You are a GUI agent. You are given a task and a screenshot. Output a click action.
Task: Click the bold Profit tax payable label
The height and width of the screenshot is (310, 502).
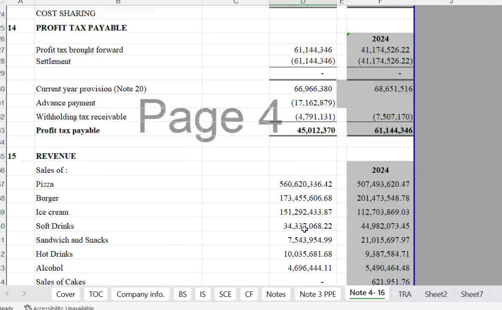[x=68, y=131]
